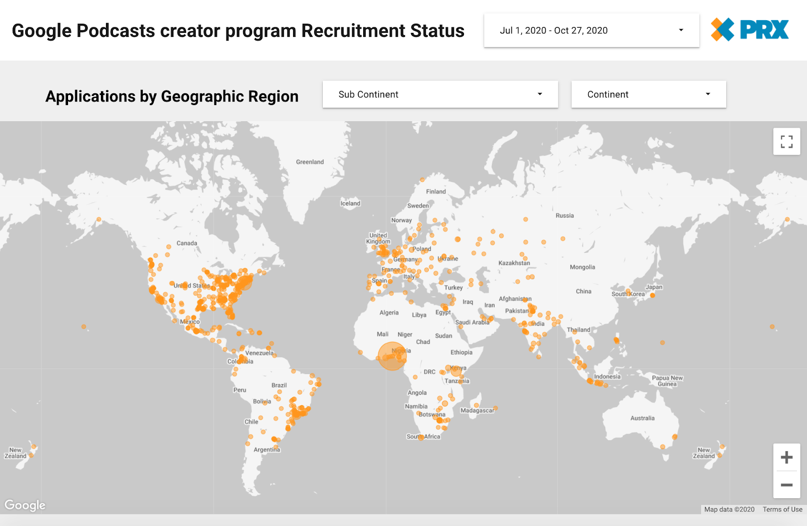Viewport: 807px width, 526px height.
Task: Click the 'Google Podcasts creator program Recruitment Status' title
Action: (x=238, y=31)
